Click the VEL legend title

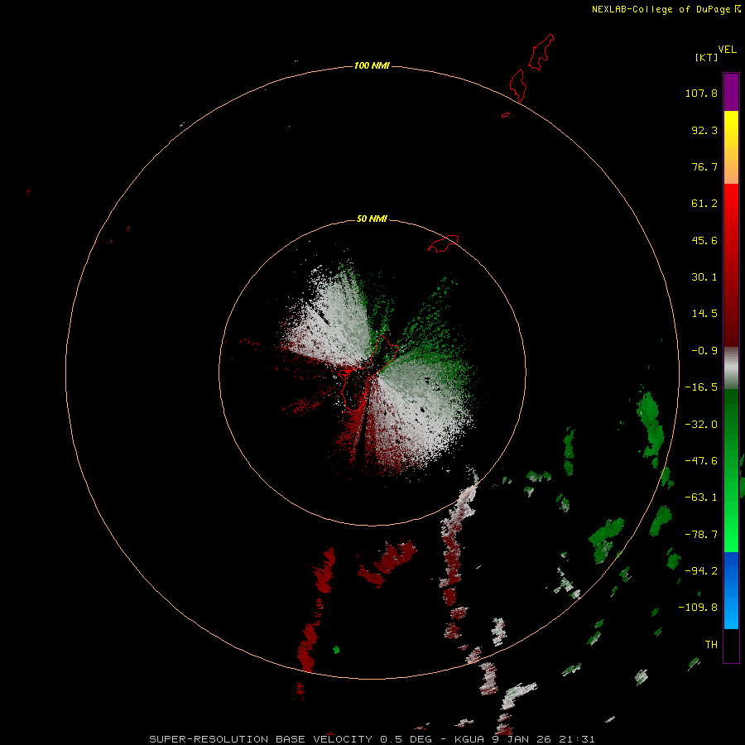727,50
